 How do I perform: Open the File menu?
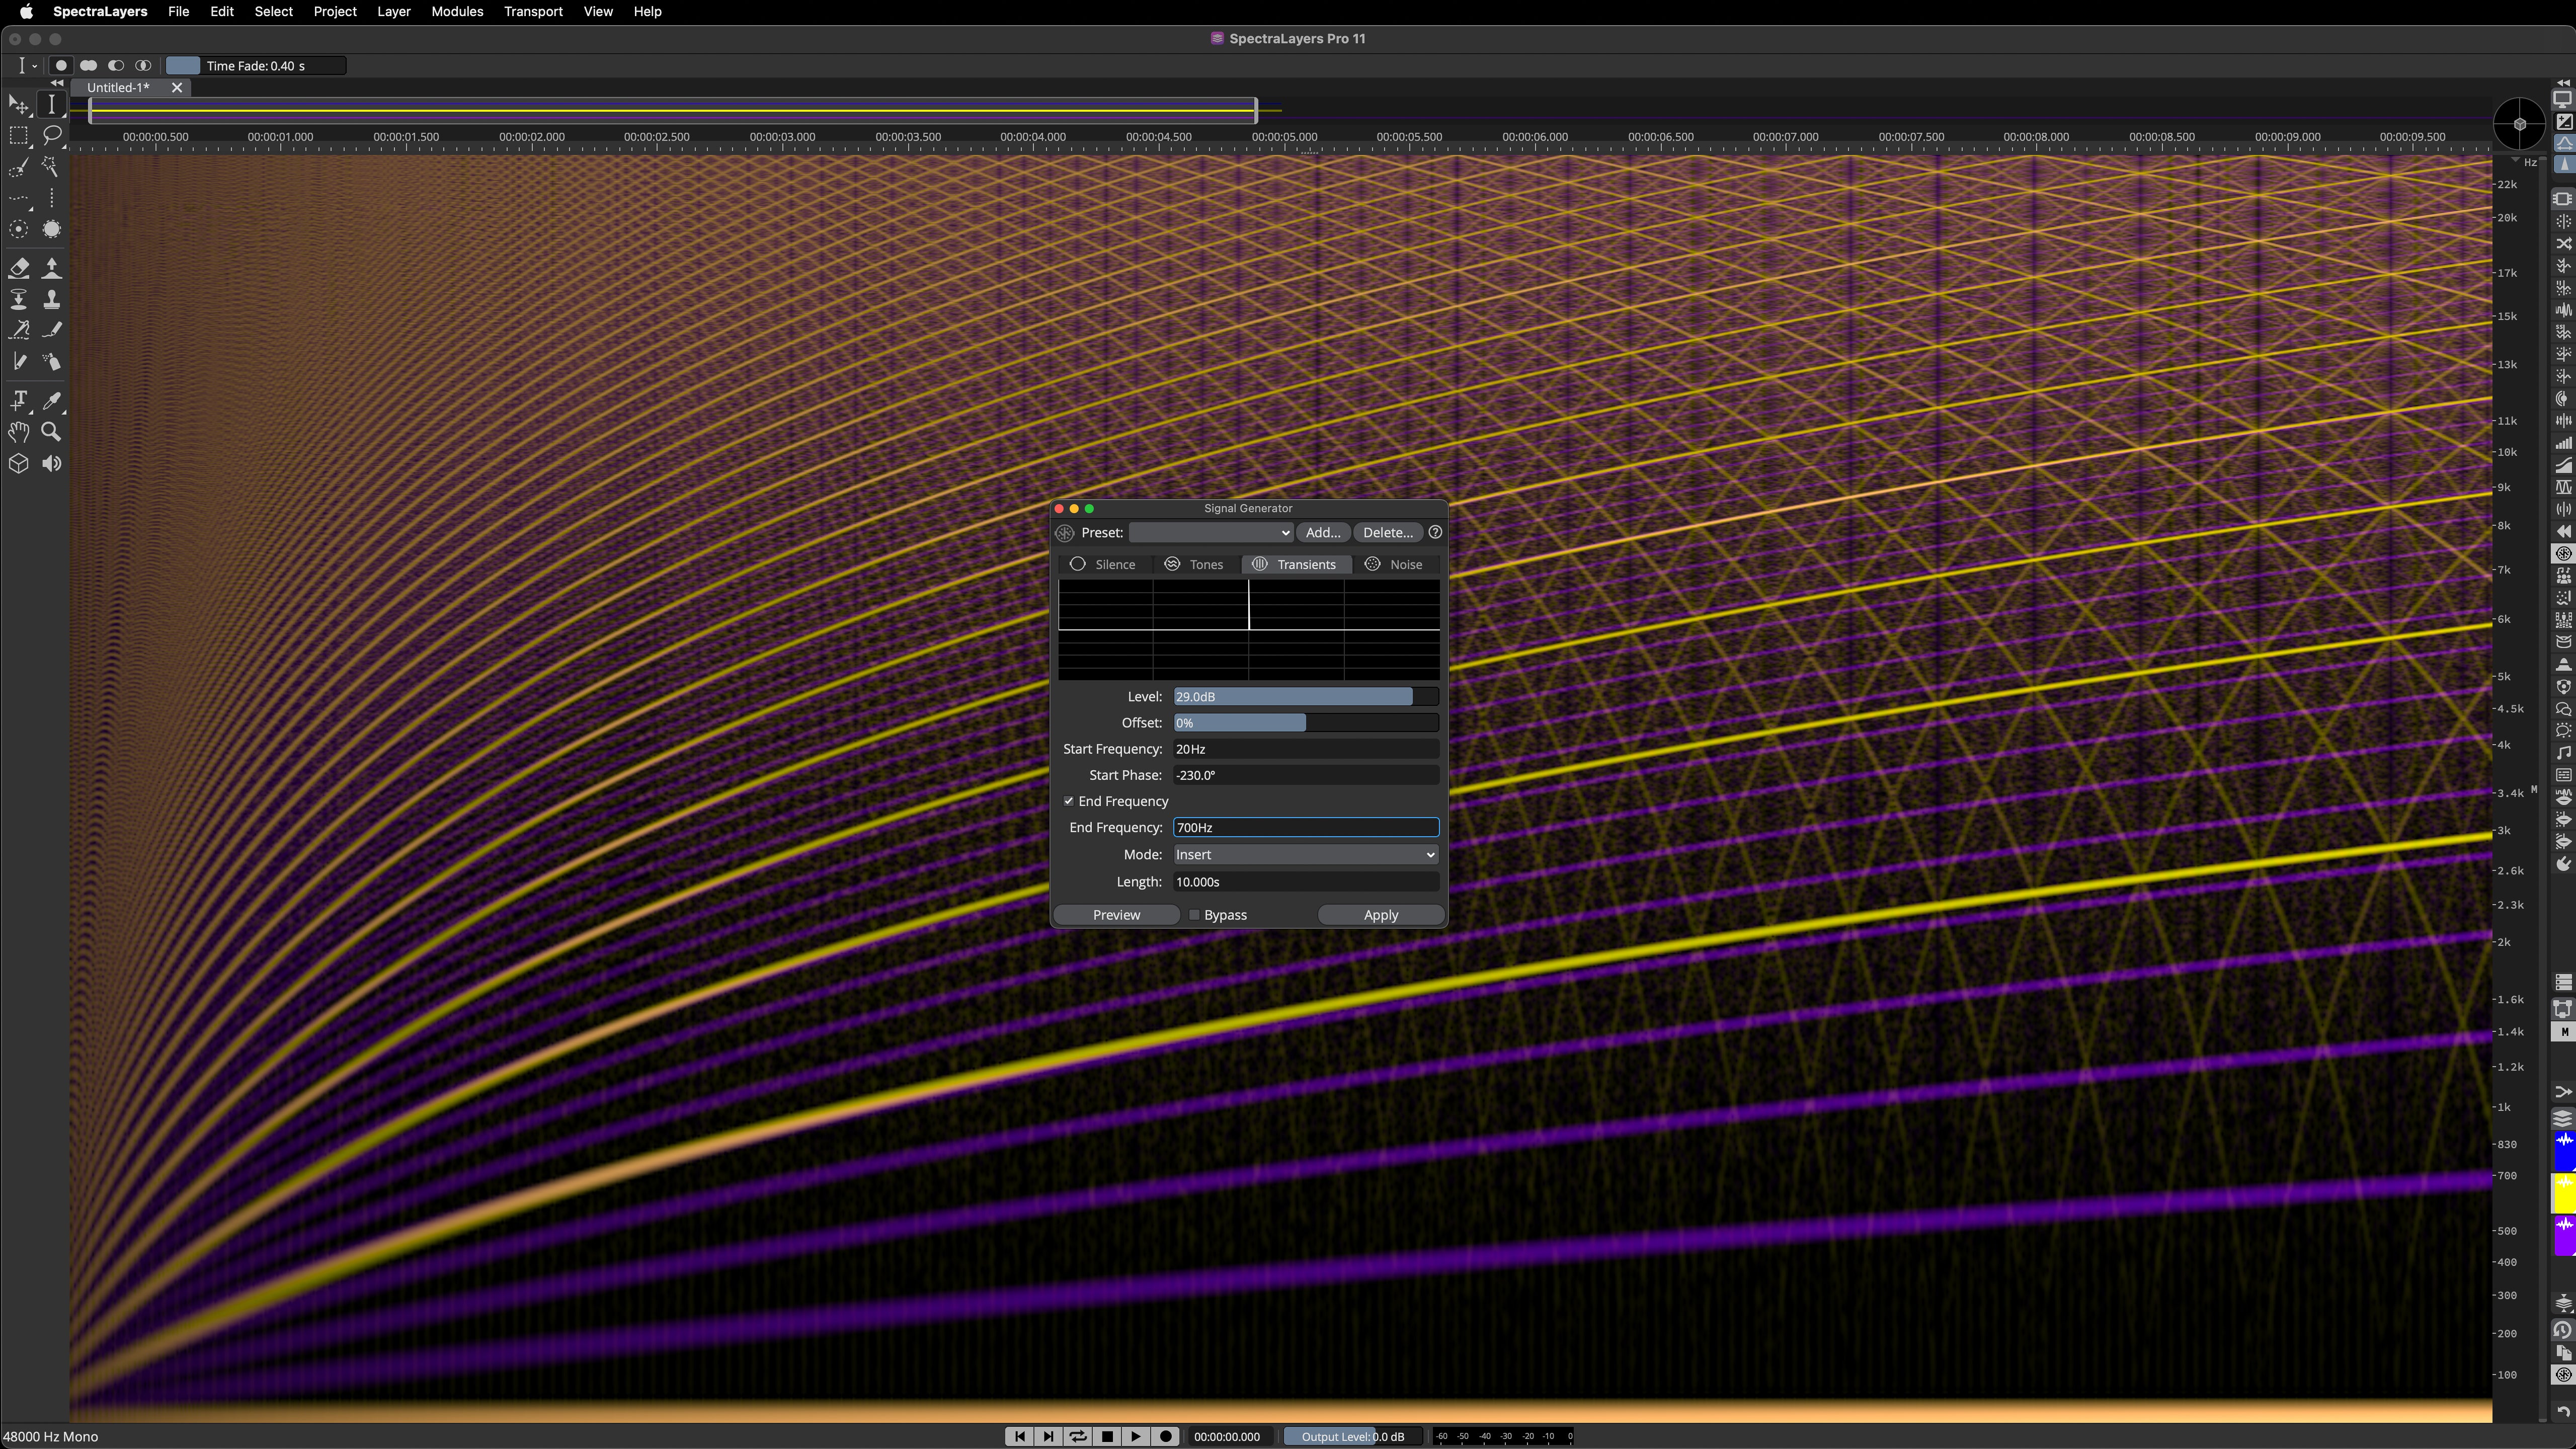click(178, 12)
